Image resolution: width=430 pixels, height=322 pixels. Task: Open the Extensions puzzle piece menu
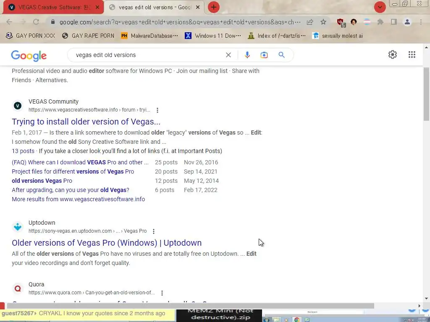[x=380, y=22]
